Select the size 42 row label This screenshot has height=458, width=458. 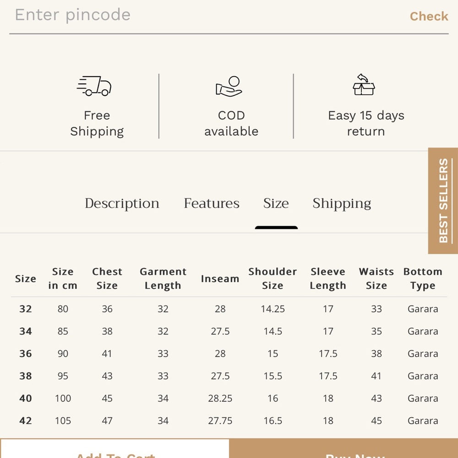click(x=25, y=420)
